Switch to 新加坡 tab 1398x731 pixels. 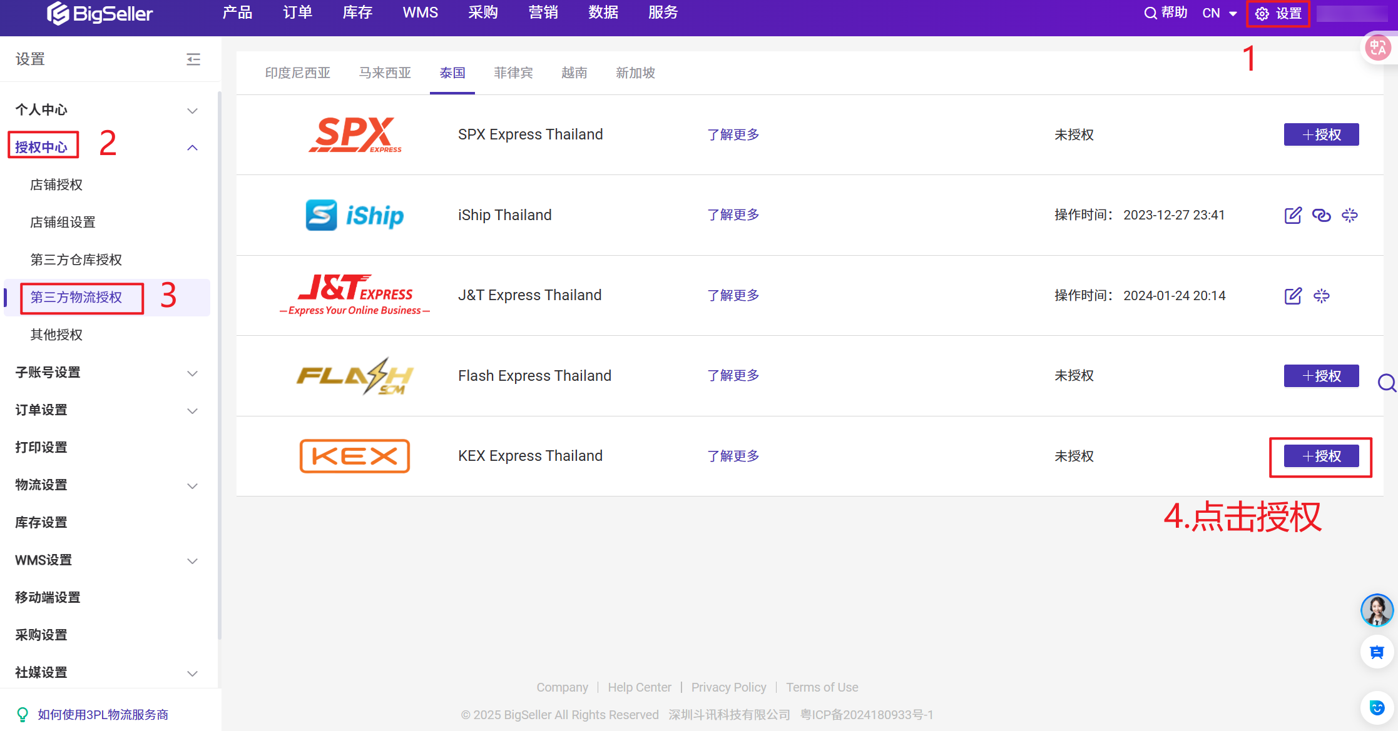coord(635,73)
